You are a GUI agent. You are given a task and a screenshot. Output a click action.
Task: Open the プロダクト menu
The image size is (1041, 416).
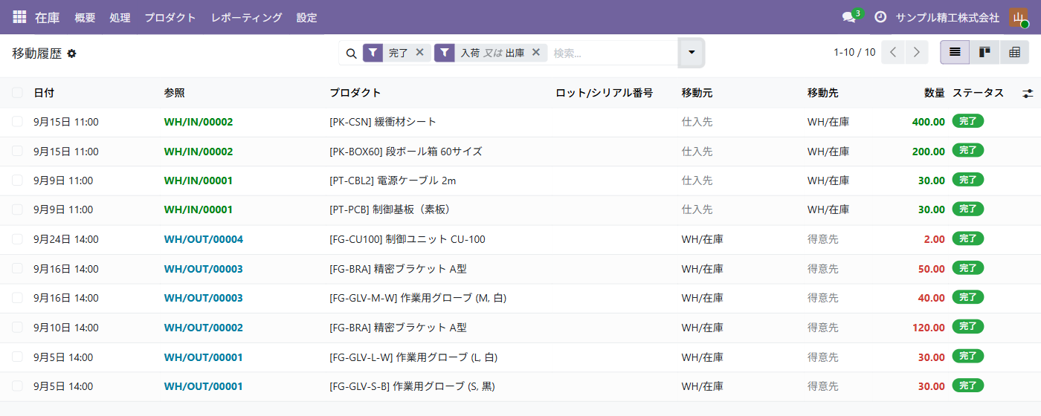pos(170,17)
